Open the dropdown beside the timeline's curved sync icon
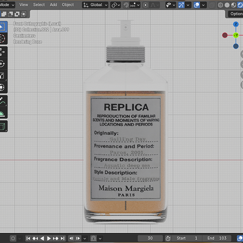 coord(100,239)
